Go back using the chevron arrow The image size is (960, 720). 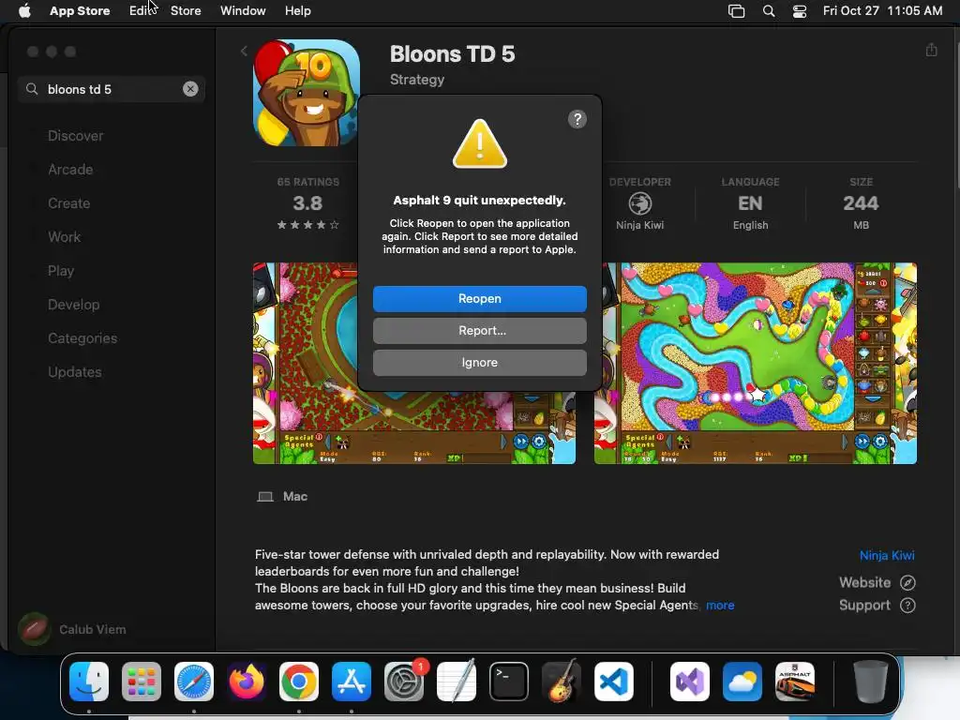244,51
